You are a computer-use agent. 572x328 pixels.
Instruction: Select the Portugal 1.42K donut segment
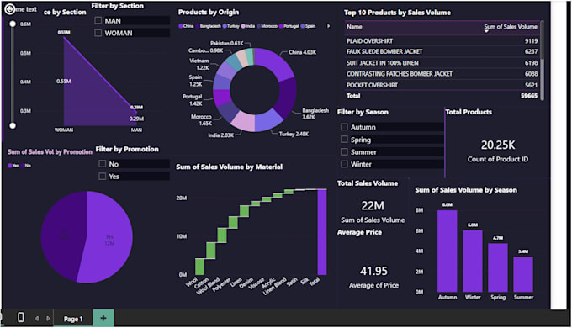(222, 98)
